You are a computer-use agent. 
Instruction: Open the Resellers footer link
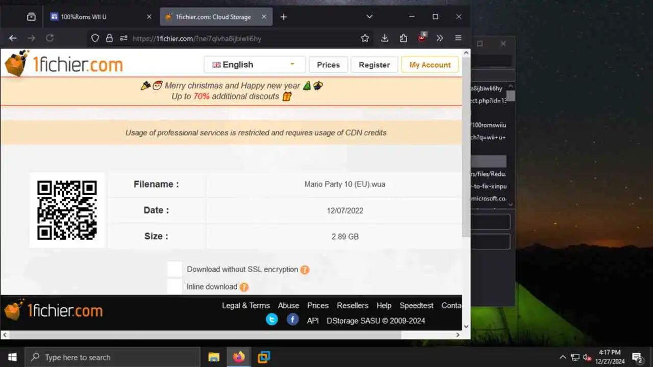pos(353,305)
